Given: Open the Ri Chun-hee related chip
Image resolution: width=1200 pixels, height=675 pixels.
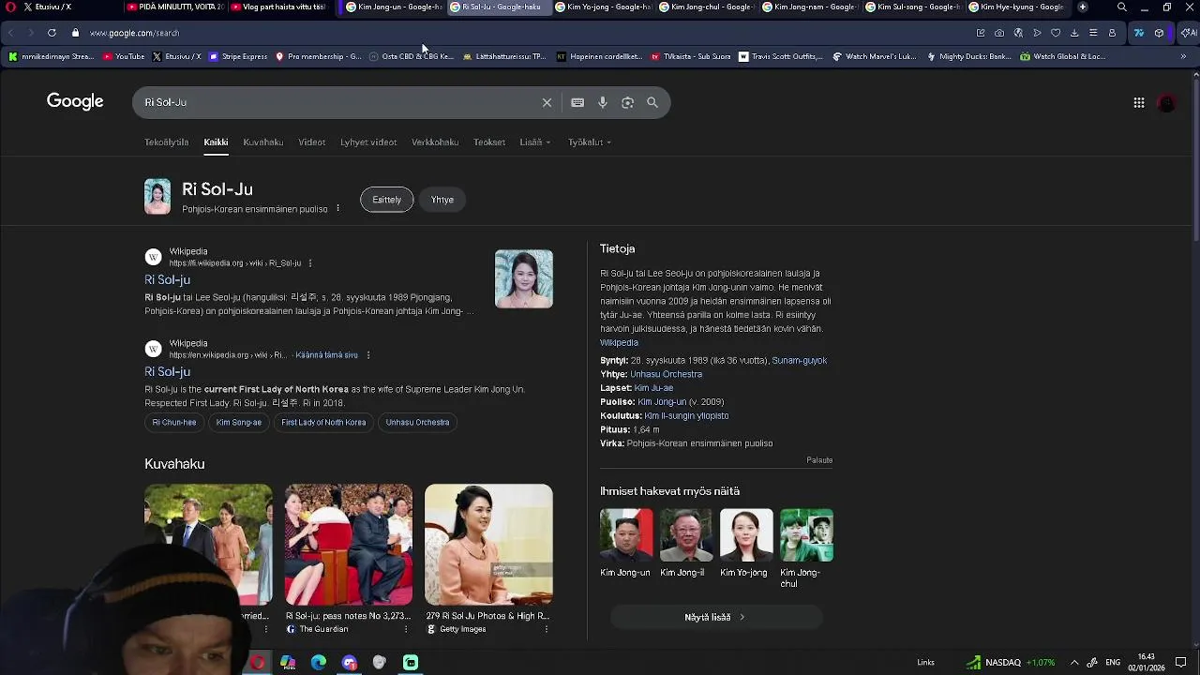Looking at the screenshot, I should [174, 423].
